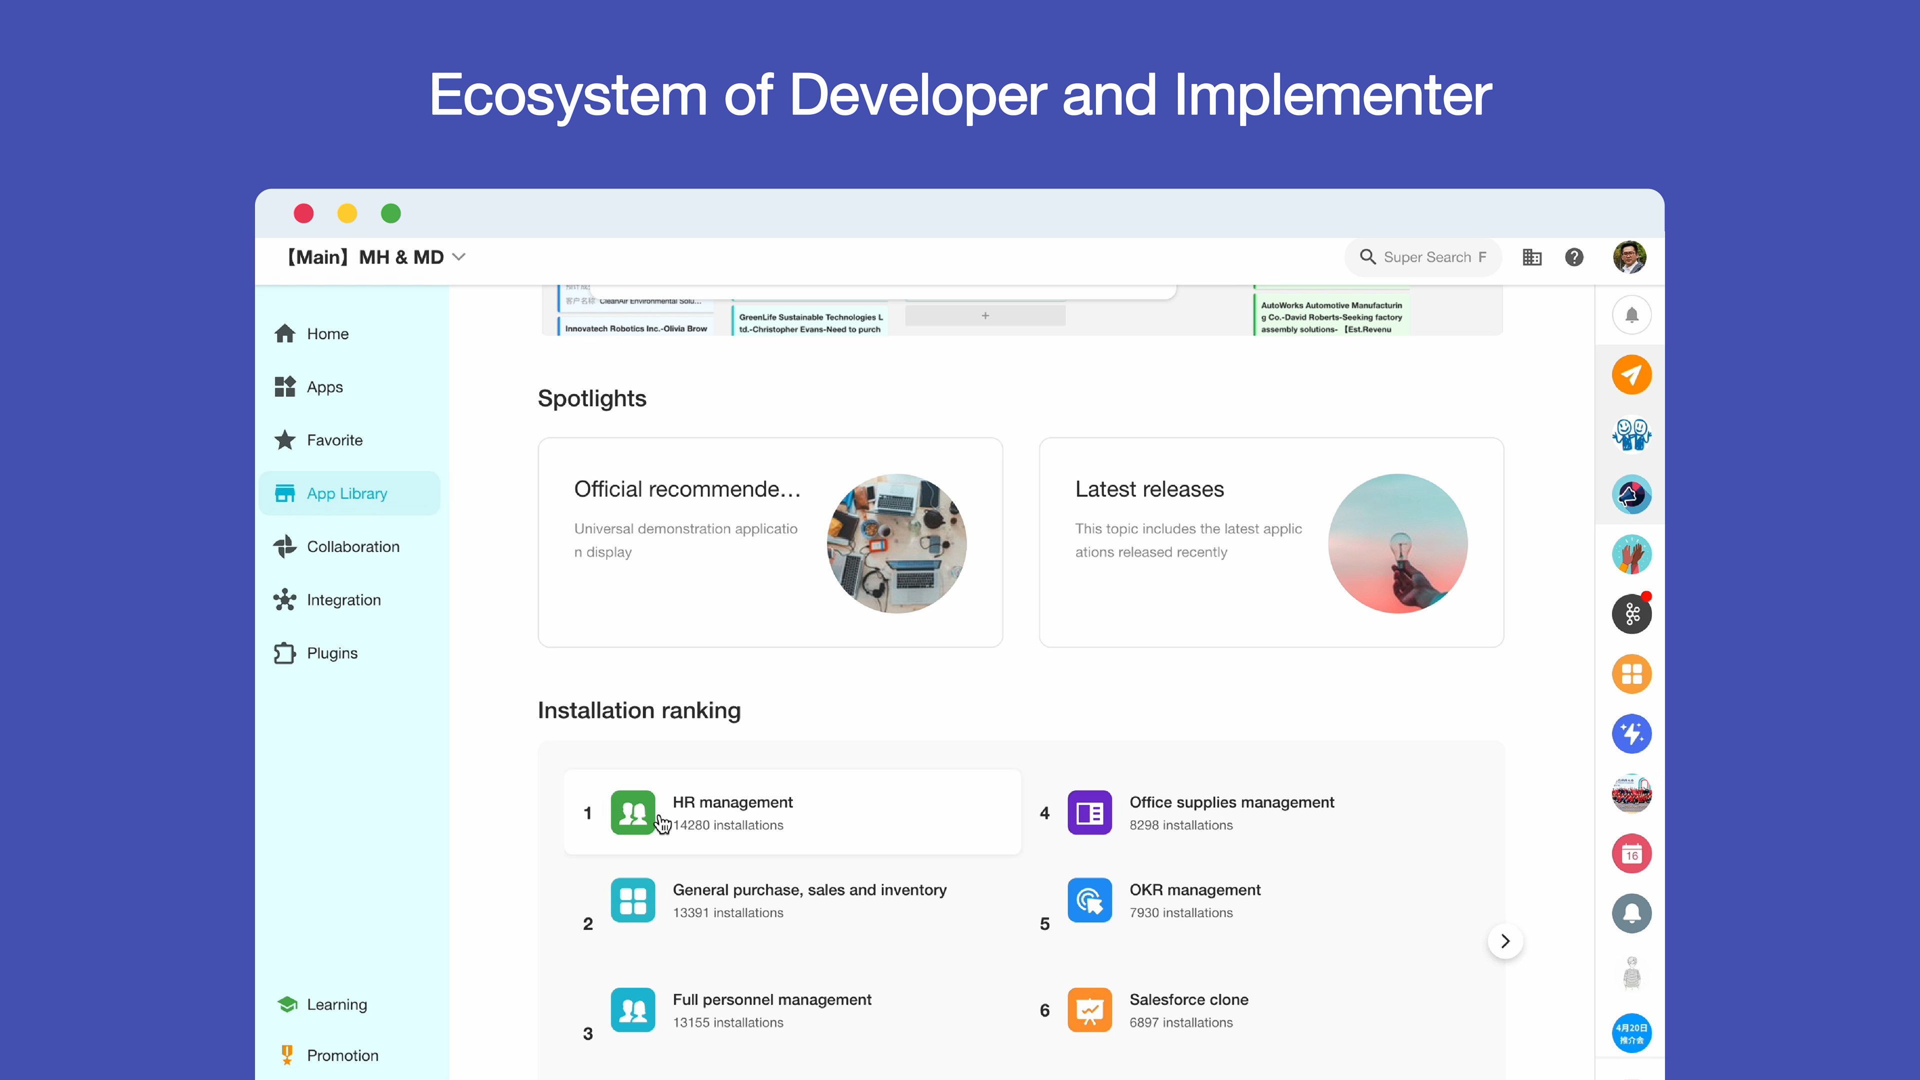Select Integration in the sidebar
This screenshot has height=1080, width=1920.
343,600
